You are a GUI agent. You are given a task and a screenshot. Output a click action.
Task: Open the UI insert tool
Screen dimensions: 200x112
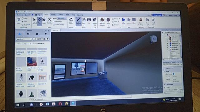click(x=89, y=21)
